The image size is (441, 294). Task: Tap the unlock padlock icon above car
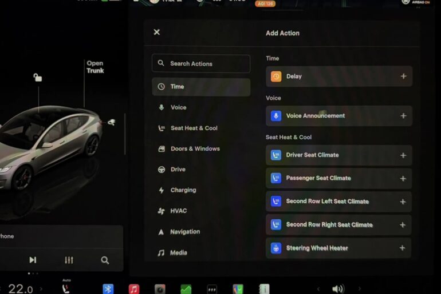click(37, 78)
